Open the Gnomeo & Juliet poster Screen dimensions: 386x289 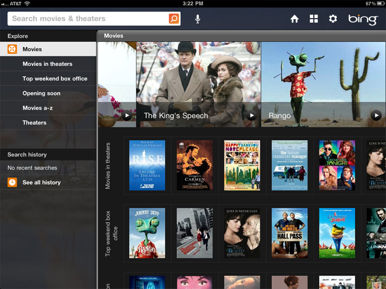click(x=337, y=233)
